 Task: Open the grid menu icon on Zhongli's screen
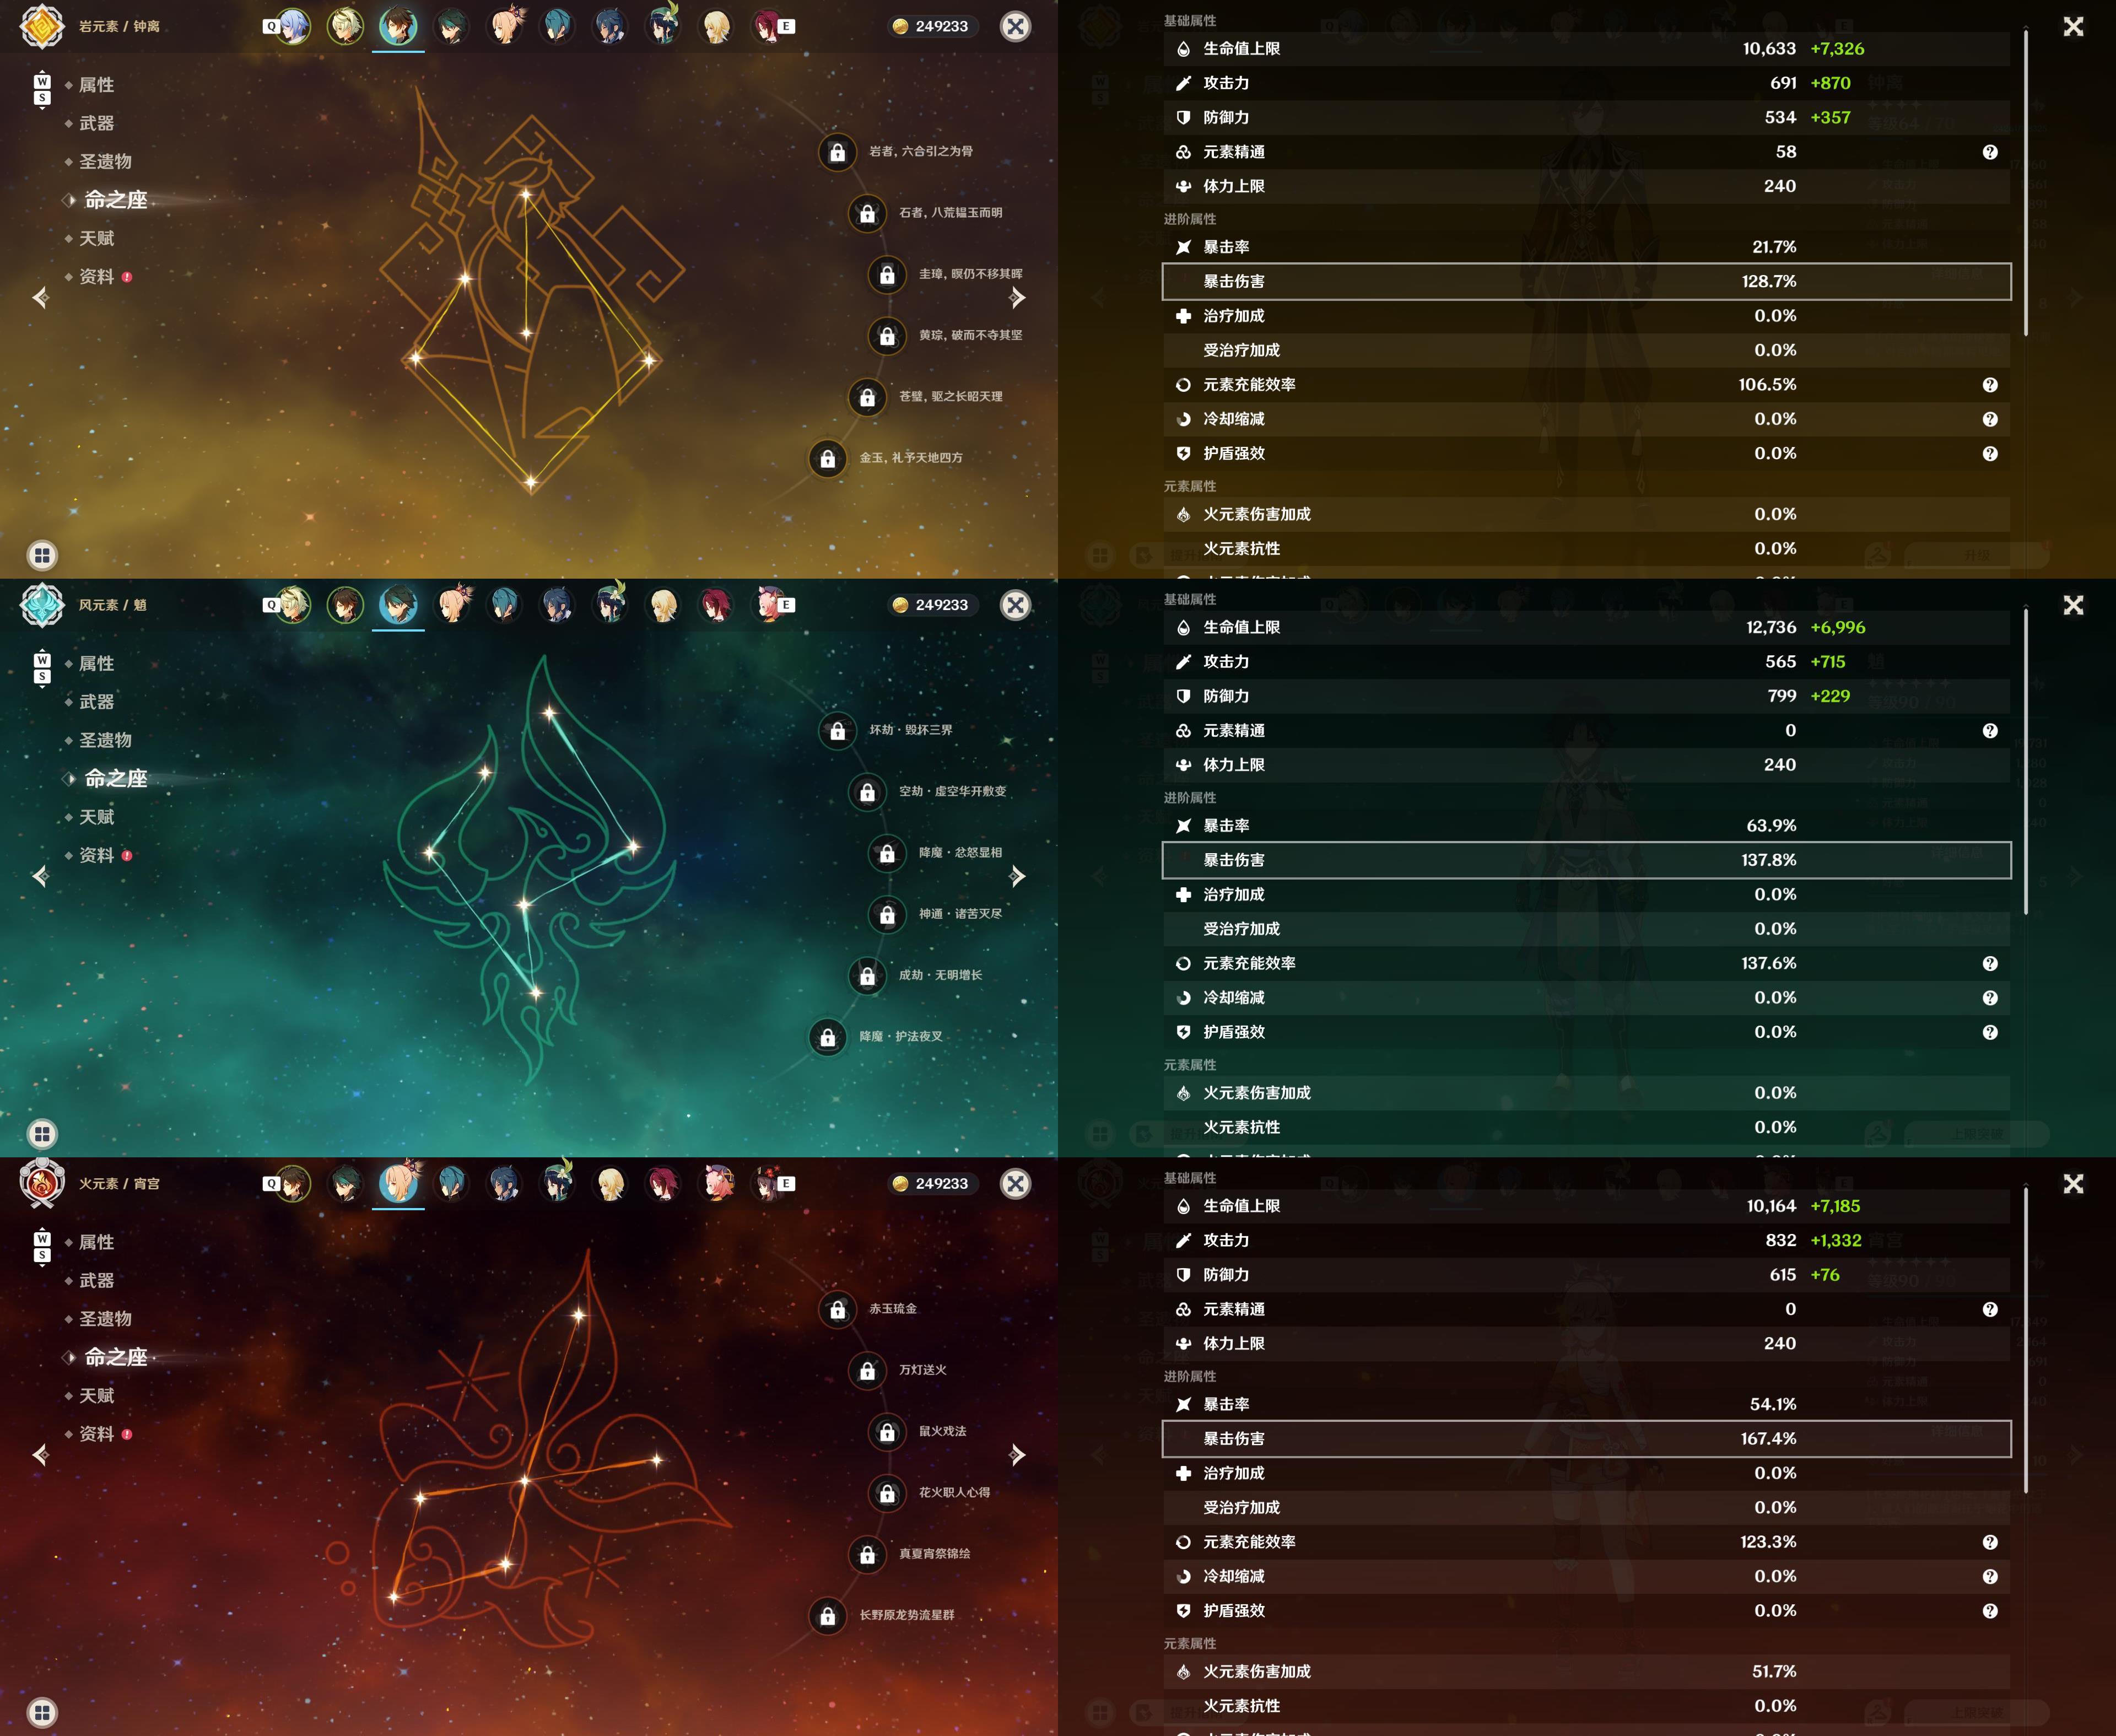[42, 555]
